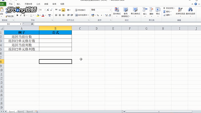Click the Fill (填充) icon

[x=164, y=12]
